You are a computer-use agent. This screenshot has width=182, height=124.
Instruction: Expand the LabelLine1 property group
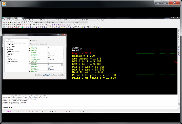pyautogui.click(x=30, y=49)
